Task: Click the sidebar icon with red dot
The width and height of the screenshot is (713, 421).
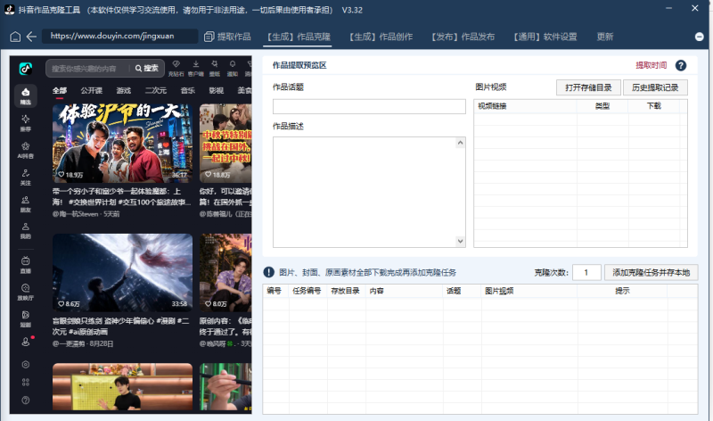Action: coord(26,342)
